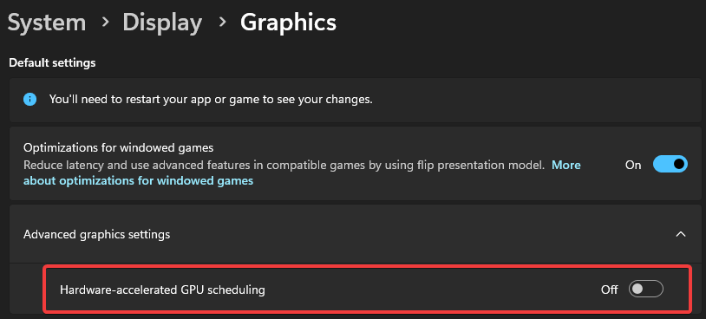Viewport: 706px width, 319px height.
Task: Select the Hardware-accelerated GPU scheduling label
Action: pos(162,290)
